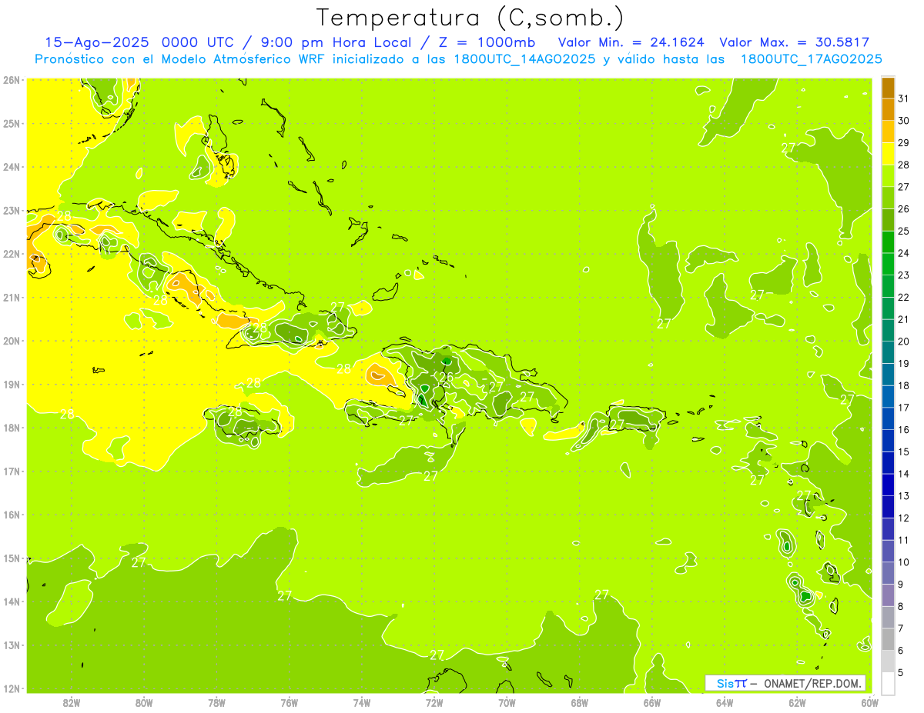Screen dimensions: 924x713
Task: Pick the green swatch between 26 and 27
Action: [x=888, y=198]
